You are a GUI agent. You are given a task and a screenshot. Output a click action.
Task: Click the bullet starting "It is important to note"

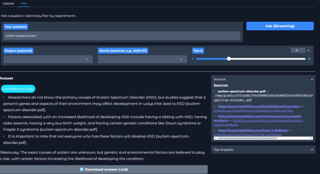[x=96, y=140]
